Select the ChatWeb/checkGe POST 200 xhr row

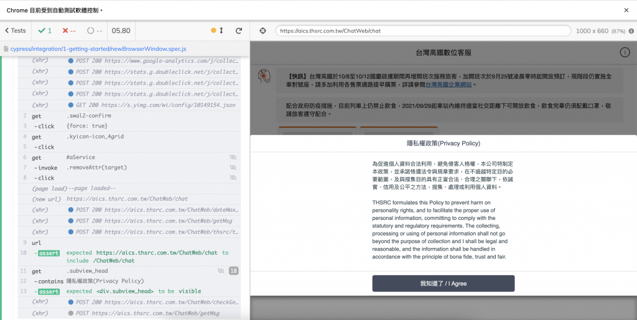[x=129, y=302]
